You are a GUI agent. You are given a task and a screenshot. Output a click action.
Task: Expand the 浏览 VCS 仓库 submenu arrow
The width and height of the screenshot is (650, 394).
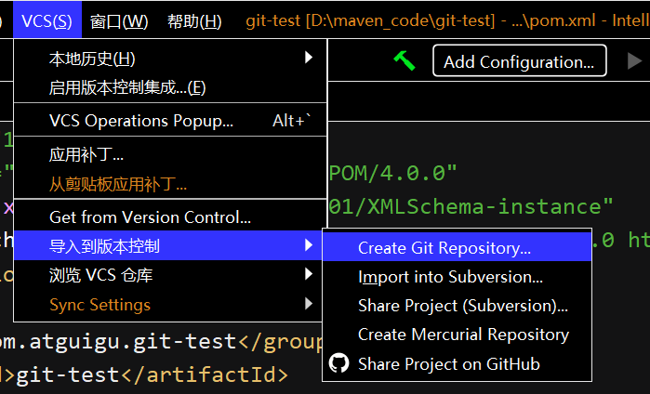[309, 275]
